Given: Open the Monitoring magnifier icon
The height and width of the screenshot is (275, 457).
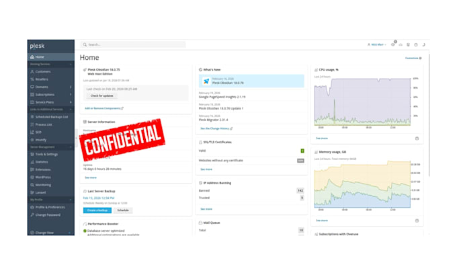Looking at the screenshot, I should coord(32,185).
